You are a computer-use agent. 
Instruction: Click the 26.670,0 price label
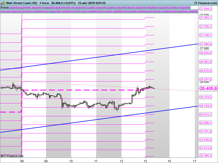click(x=206, y=71)
